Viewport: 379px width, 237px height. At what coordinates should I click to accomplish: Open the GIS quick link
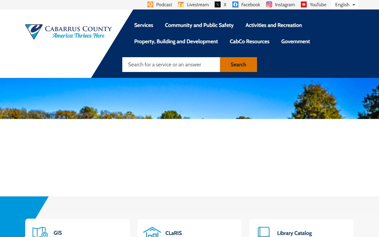(58, 233)
